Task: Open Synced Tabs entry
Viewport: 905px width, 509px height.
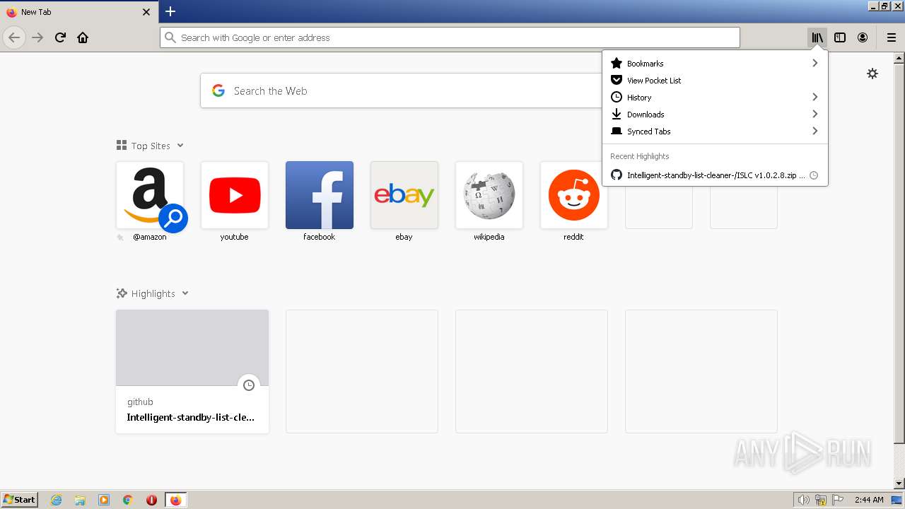Action: [x=715, y=131]
